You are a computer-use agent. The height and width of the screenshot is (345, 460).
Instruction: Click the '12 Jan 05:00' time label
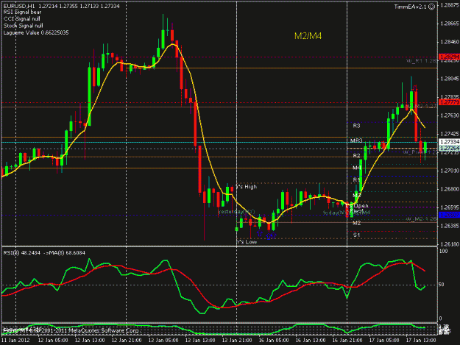click(x=53, y=340)
